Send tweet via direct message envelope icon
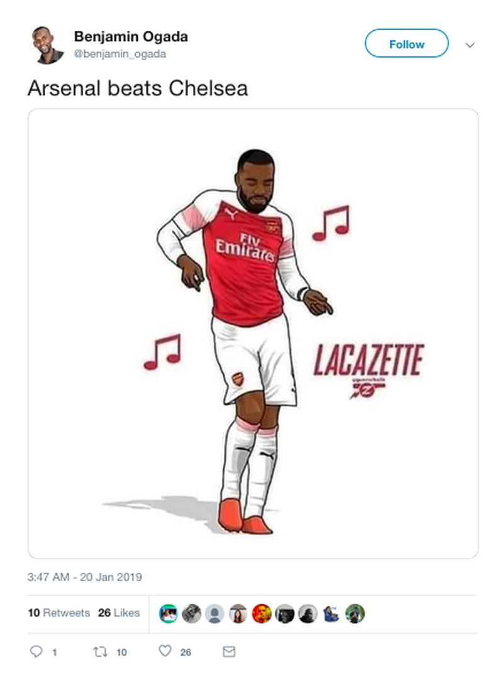 (229, 651)
